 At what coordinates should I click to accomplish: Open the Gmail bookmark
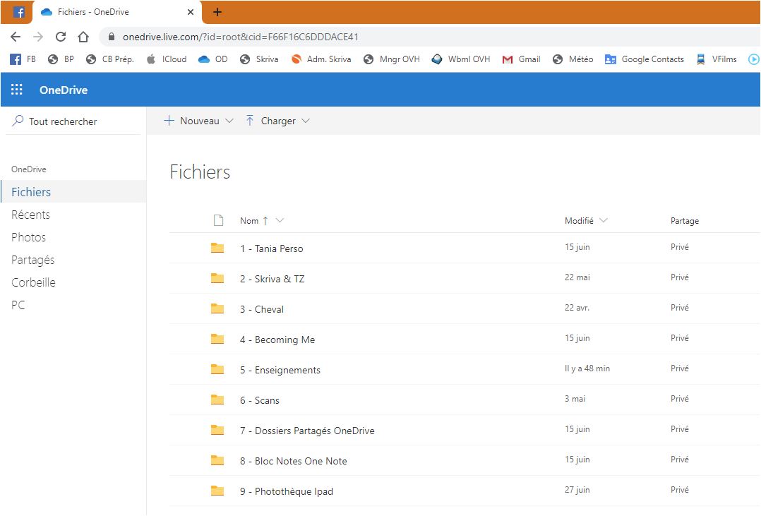click(521, 59)
